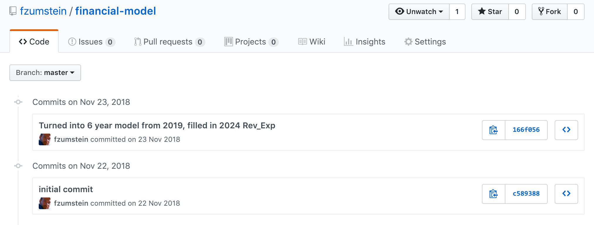594x225 pixels.
Task: Open the Wiki tab
Action: coord(312,42)
